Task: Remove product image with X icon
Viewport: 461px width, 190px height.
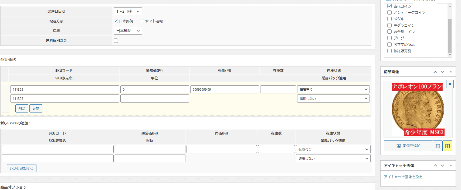Action: 450,84
